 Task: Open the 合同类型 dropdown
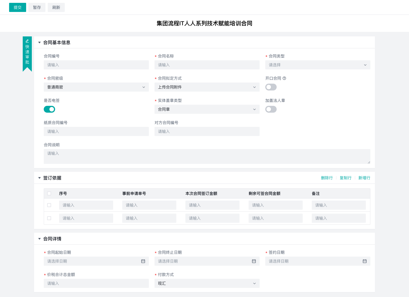click(318, 65)
